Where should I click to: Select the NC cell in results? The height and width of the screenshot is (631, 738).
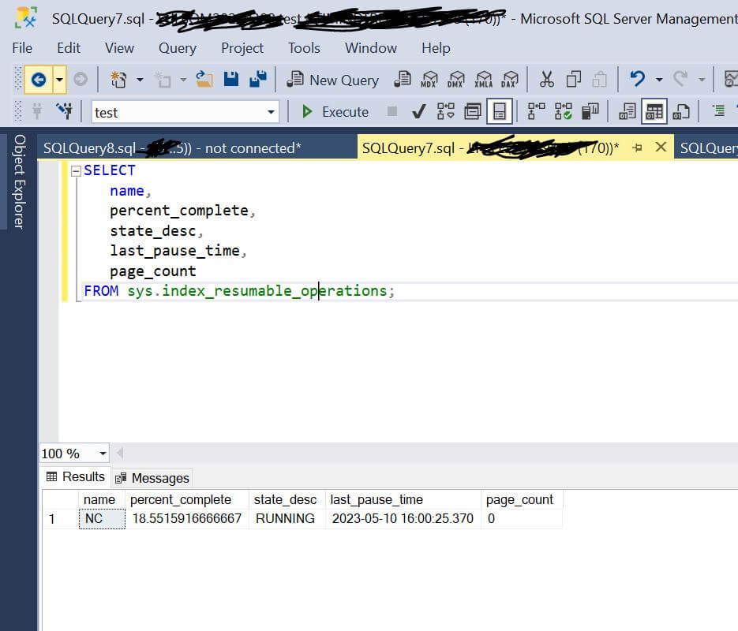[x=102, y=519]
